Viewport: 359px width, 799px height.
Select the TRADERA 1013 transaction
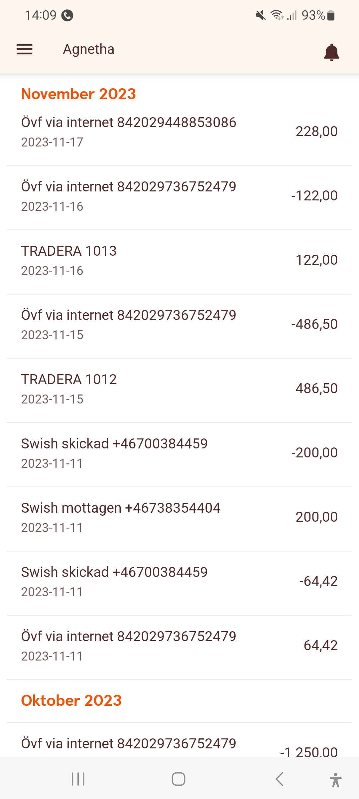click(x=179, y=260)
